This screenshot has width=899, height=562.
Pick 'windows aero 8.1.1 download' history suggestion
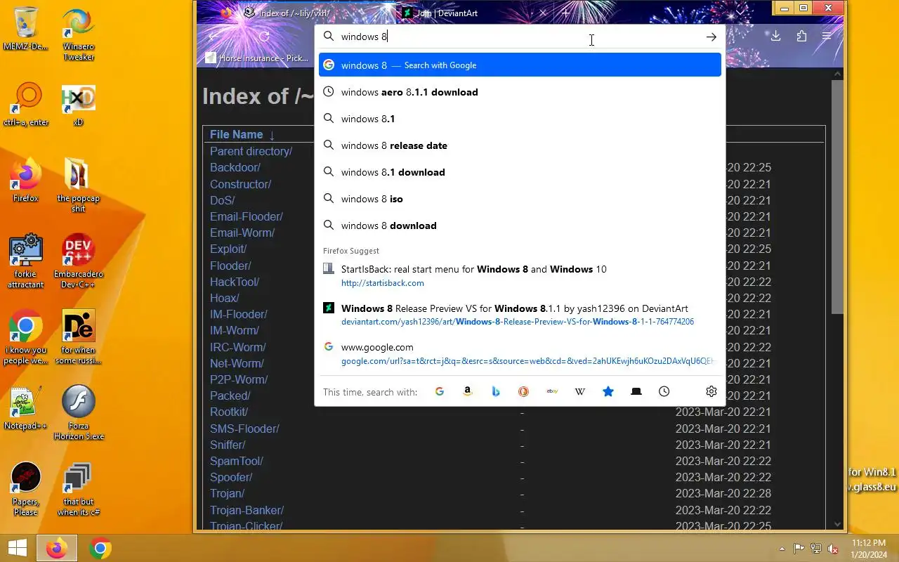coord(520,92)
